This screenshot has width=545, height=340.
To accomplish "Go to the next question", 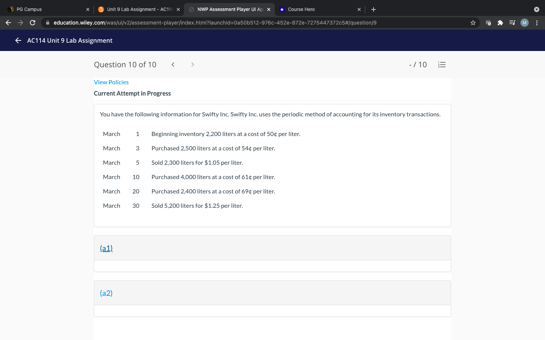I will [193, 65].
